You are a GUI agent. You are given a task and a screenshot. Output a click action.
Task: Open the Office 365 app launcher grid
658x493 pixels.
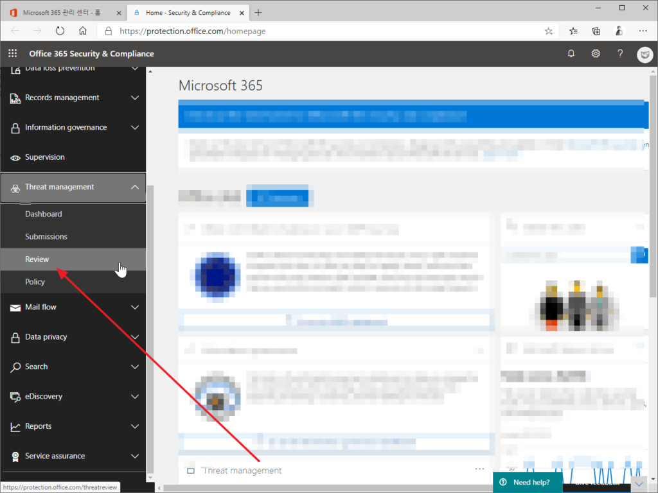click(x=12, y=53)
